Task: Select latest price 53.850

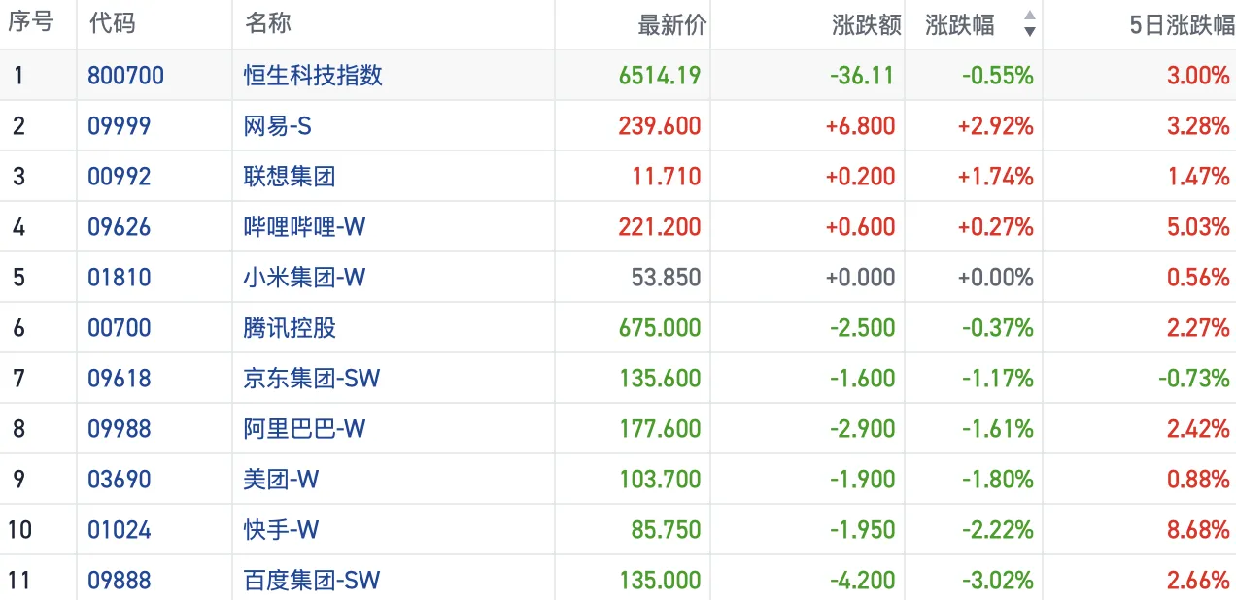Action: pyautogui.click(x=666, y=278)
